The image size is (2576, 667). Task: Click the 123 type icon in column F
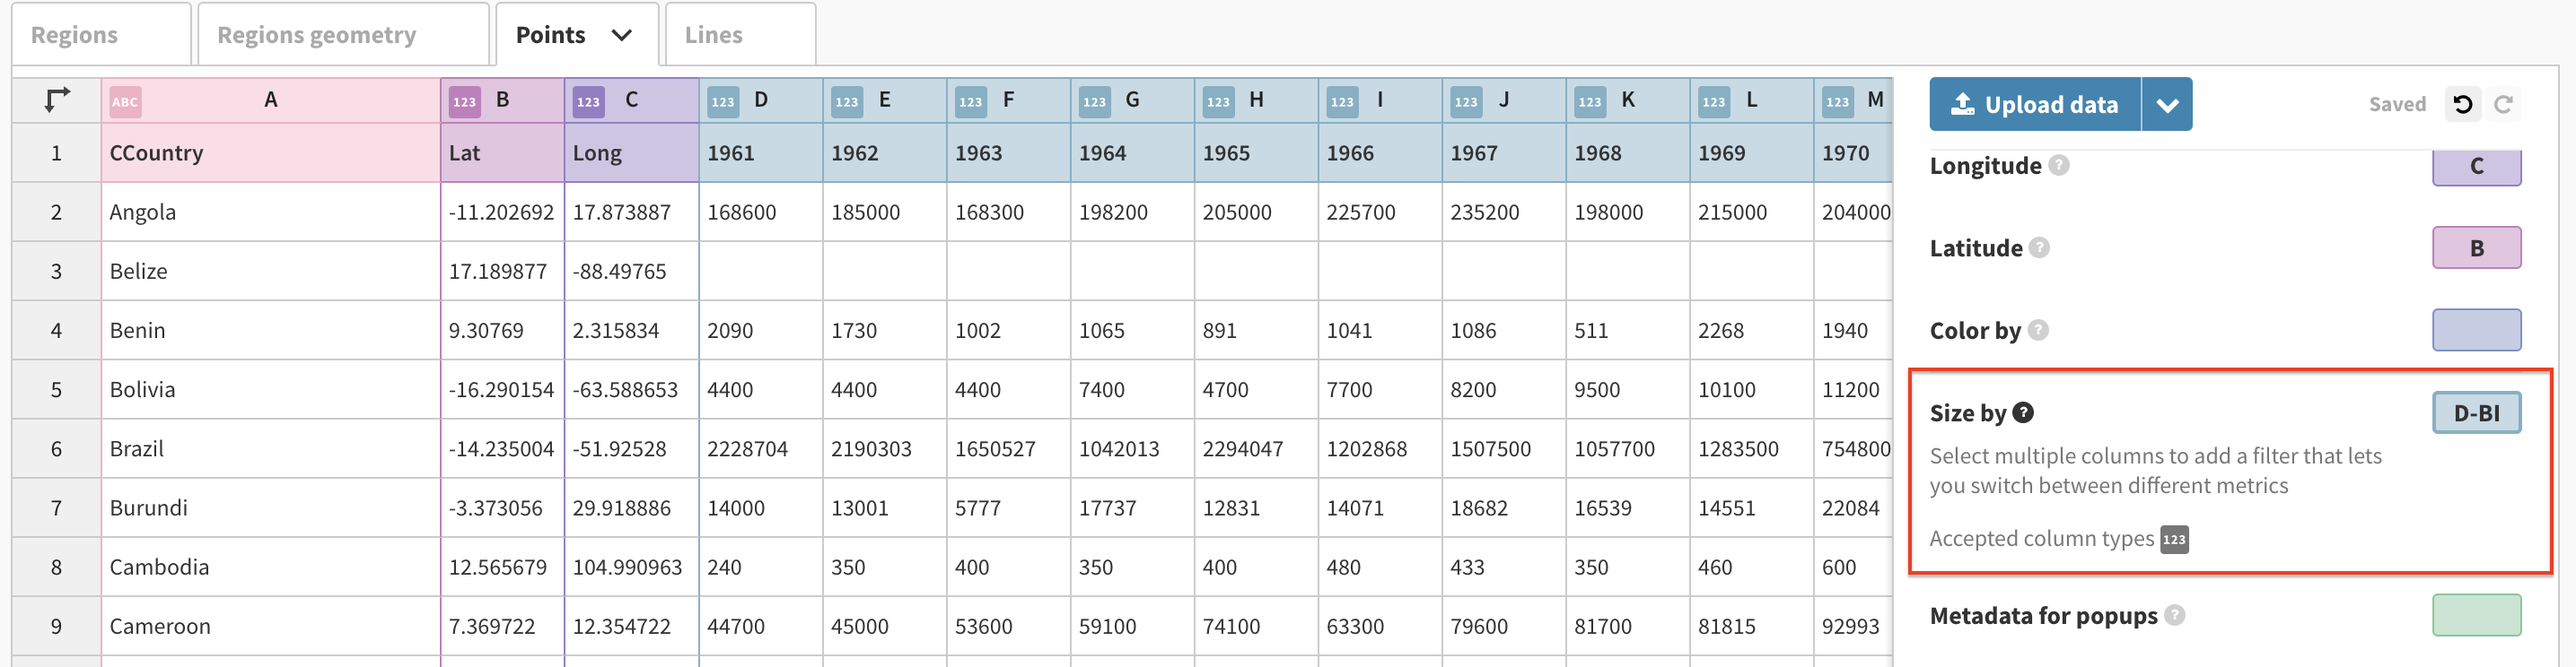click(971, 102)
